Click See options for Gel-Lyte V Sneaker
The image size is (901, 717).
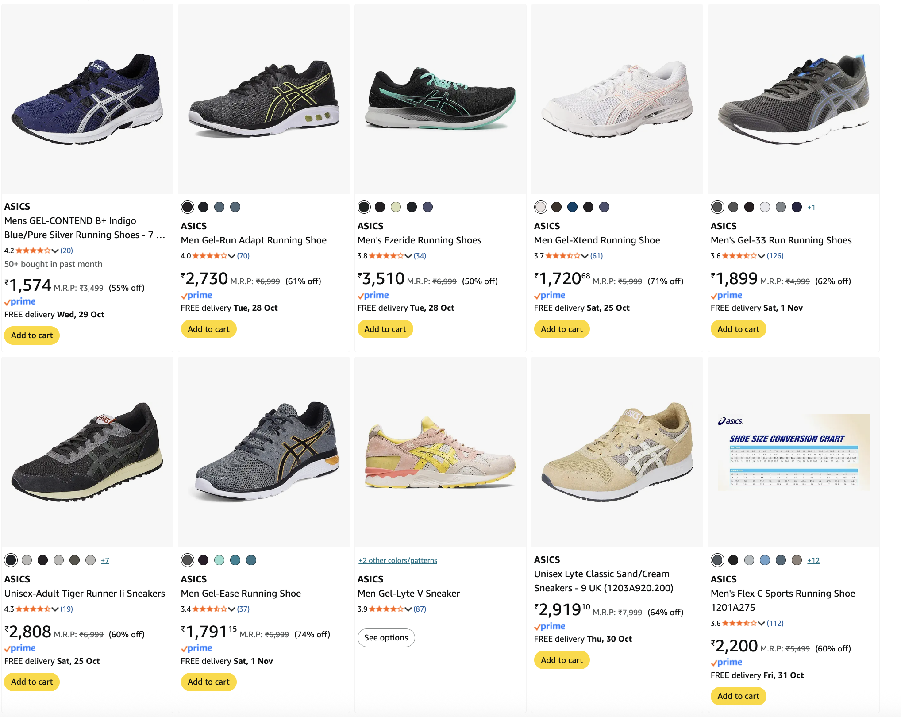click(x=386, y=637)
